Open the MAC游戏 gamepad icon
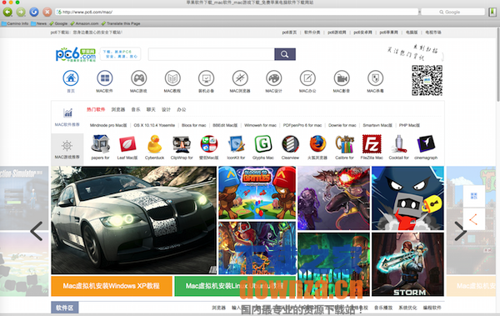This screenshot has width=500, height=316. click(x=138, y=78)
